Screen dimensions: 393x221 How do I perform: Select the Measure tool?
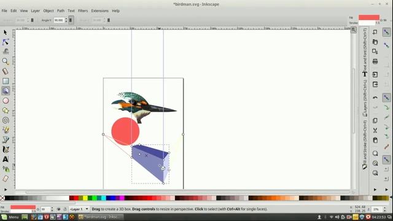coord(6,71)
